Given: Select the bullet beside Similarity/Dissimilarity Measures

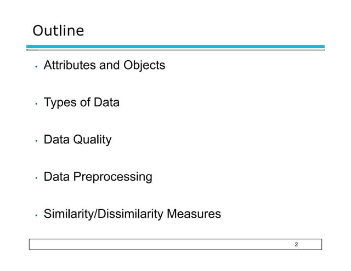Looking at the screenshot, I should coord(35,216).
